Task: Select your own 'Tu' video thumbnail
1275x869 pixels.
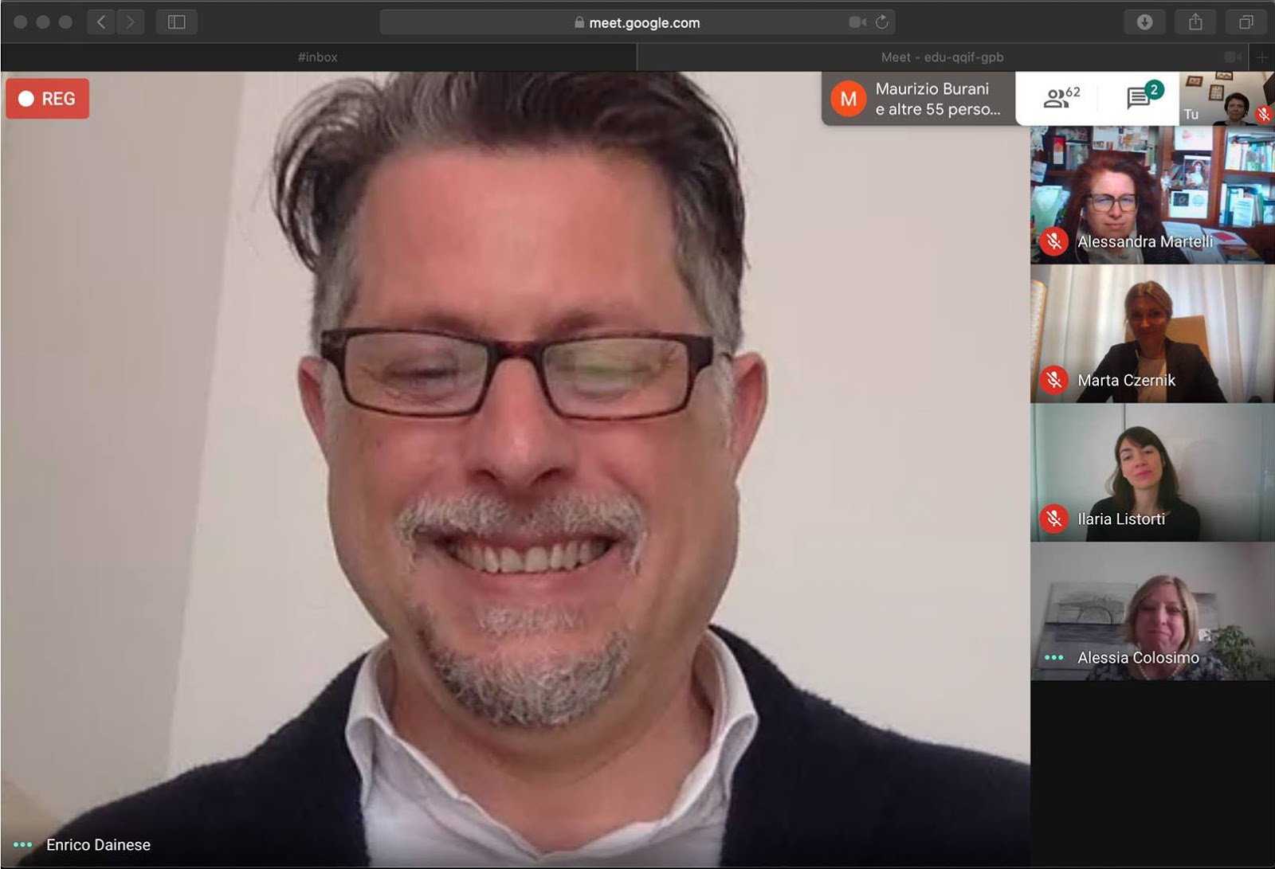Action: pos(1226,99)
